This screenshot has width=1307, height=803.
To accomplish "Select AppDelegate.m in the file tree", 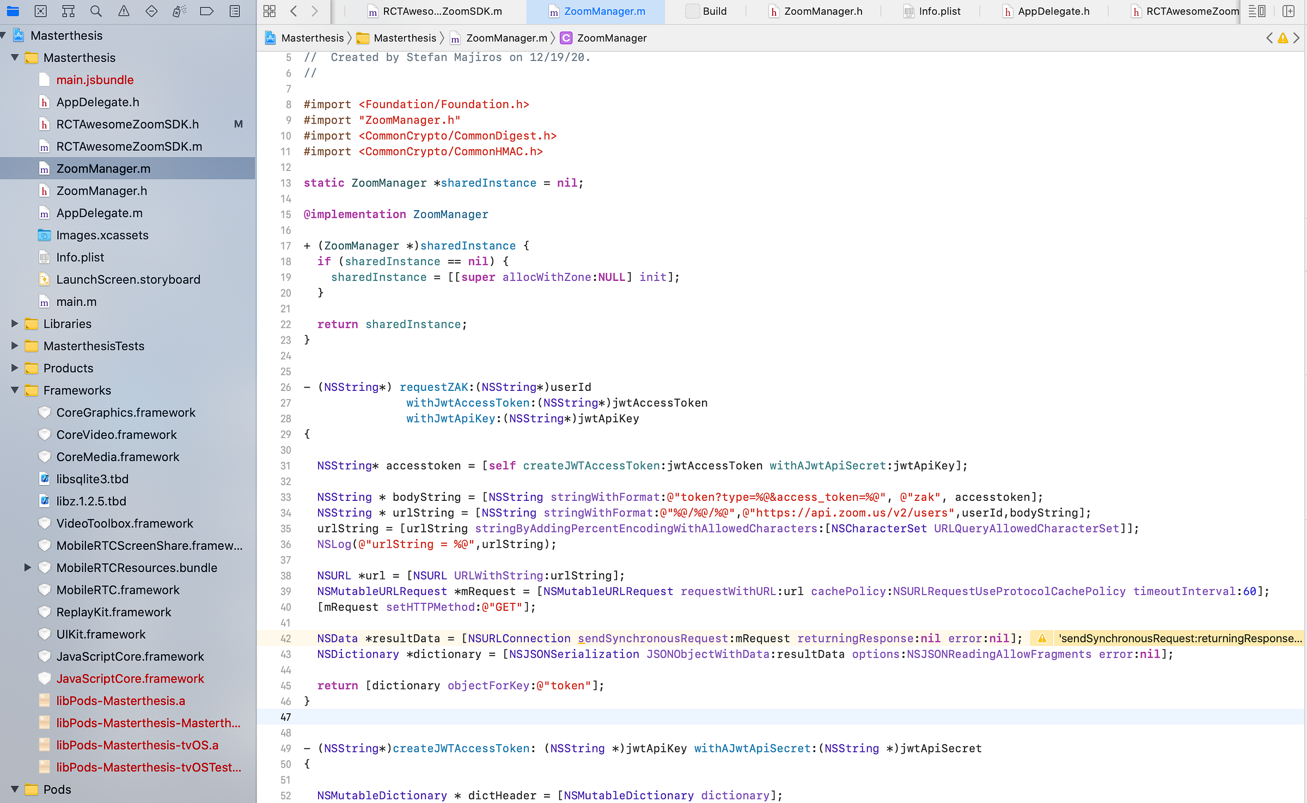I will coord(99,213).
